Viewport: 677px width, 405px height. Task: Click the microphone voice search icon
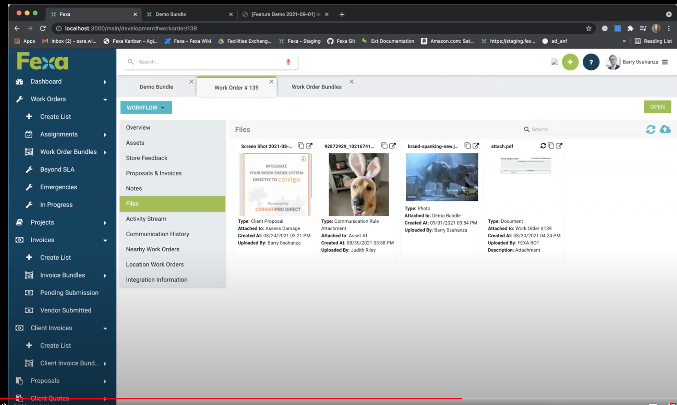click(x=288, y=62)
